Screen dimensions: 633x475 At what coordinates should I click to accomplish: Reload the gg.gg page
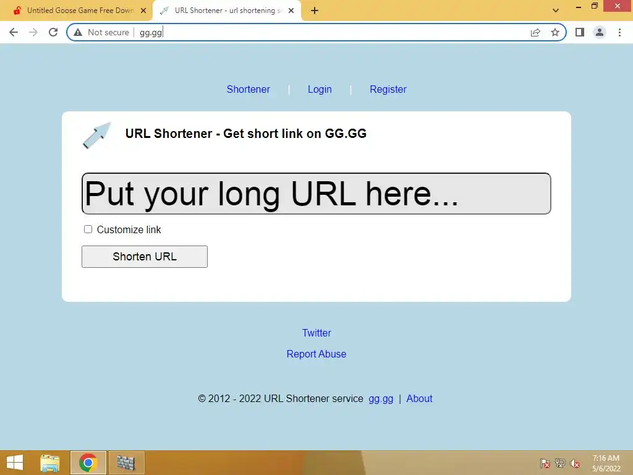tap(53, 32)
